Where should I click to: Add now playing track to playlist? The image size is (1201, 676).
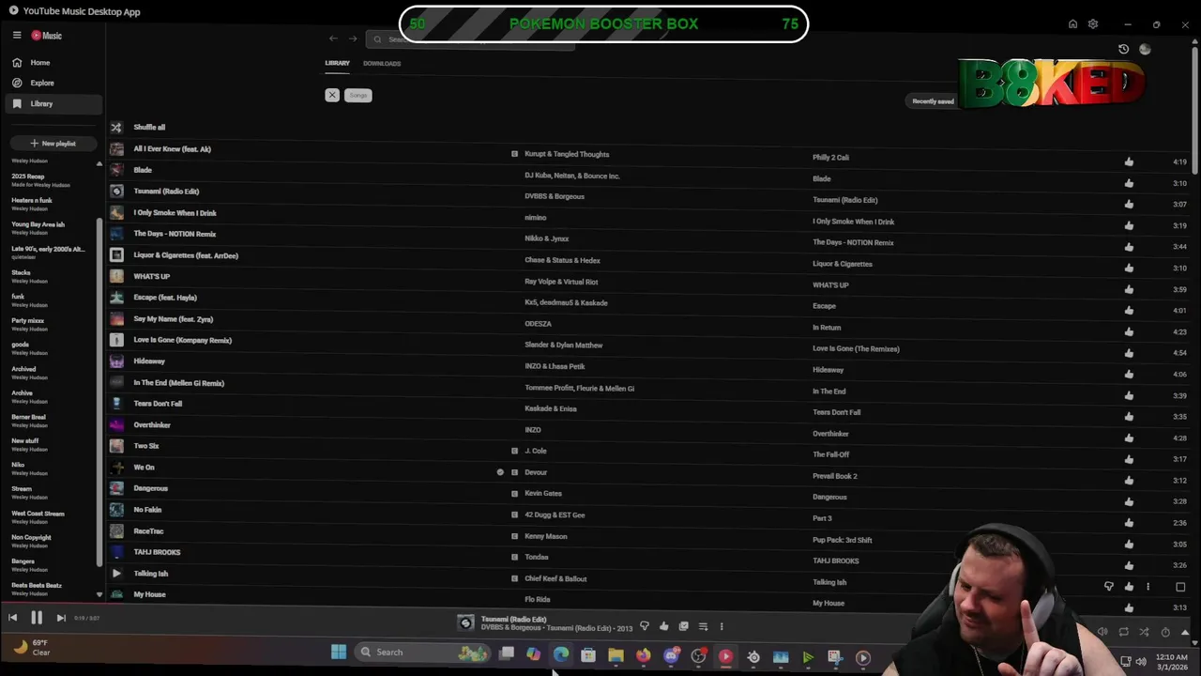click(703, 626)
